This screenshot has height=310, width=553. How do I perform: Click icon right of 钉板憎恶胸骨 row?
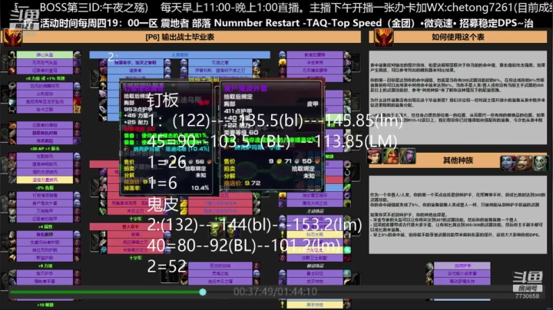pos(77,196)
